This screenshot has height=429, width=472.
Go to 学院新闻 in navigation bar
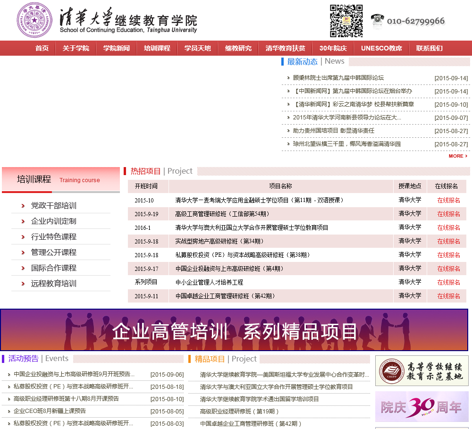(x=117, y=48)
